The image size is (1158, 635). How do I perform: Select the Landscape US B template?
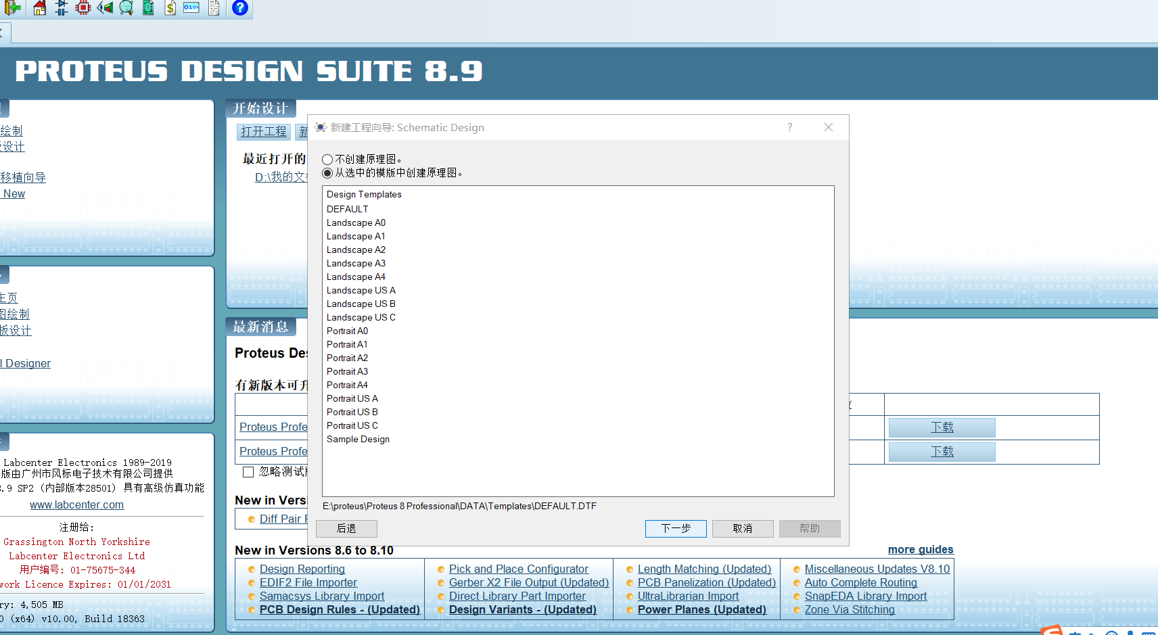(361, 304)
